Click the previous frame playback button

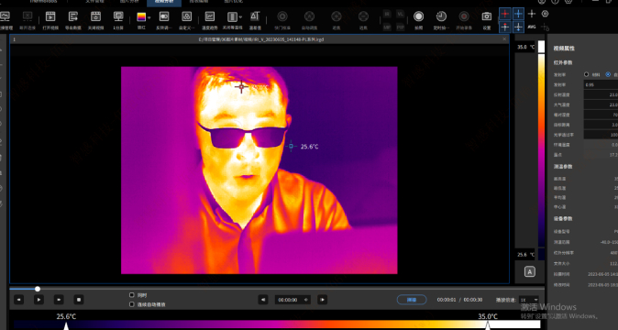pos(19,300)
